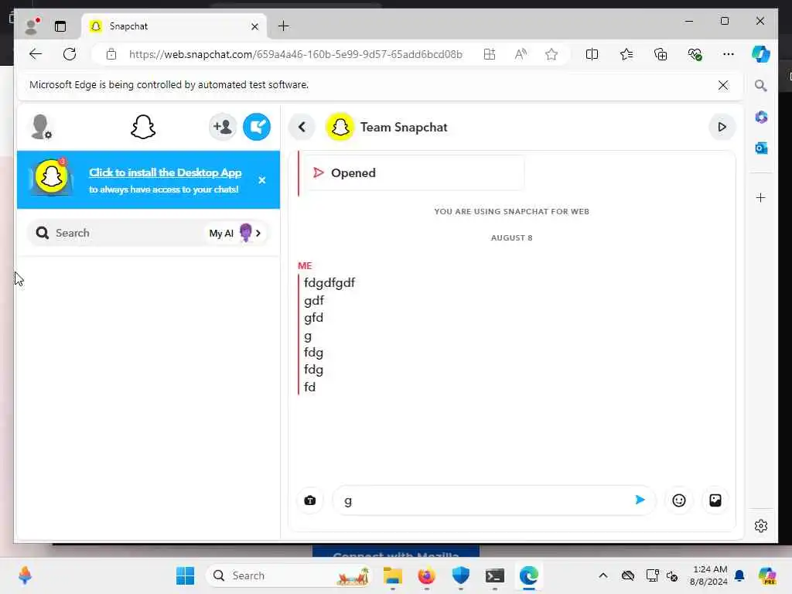
Task: Add an app to Edge sidebar
Action: point(761,197)
